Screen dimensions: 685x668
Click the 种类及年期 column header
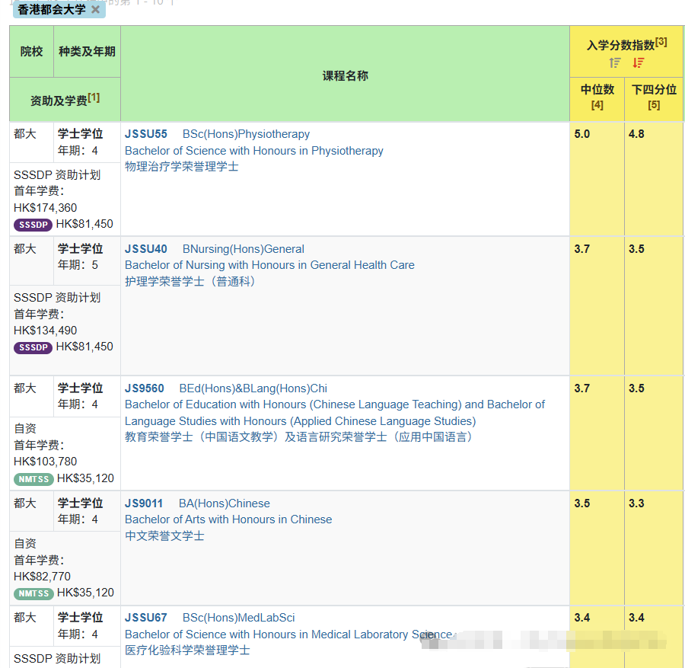point(87,52)
